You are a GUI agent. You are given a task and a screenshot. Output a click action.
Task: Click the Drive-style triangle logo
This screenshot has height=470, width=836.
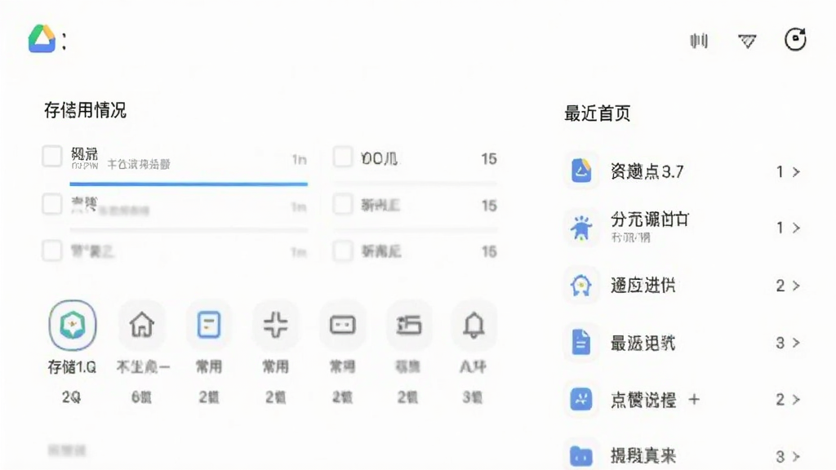pyautogui.click(x=42, y=38)
